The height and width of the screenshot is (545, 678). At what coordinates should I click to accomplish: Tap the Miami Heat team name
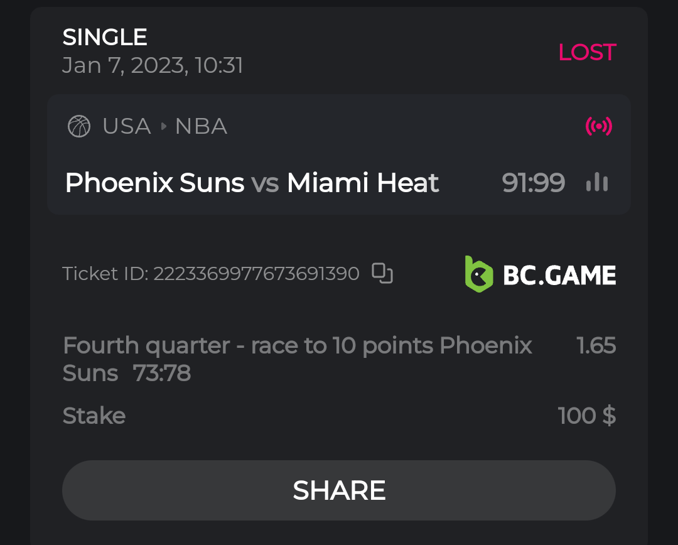(363, 183)
